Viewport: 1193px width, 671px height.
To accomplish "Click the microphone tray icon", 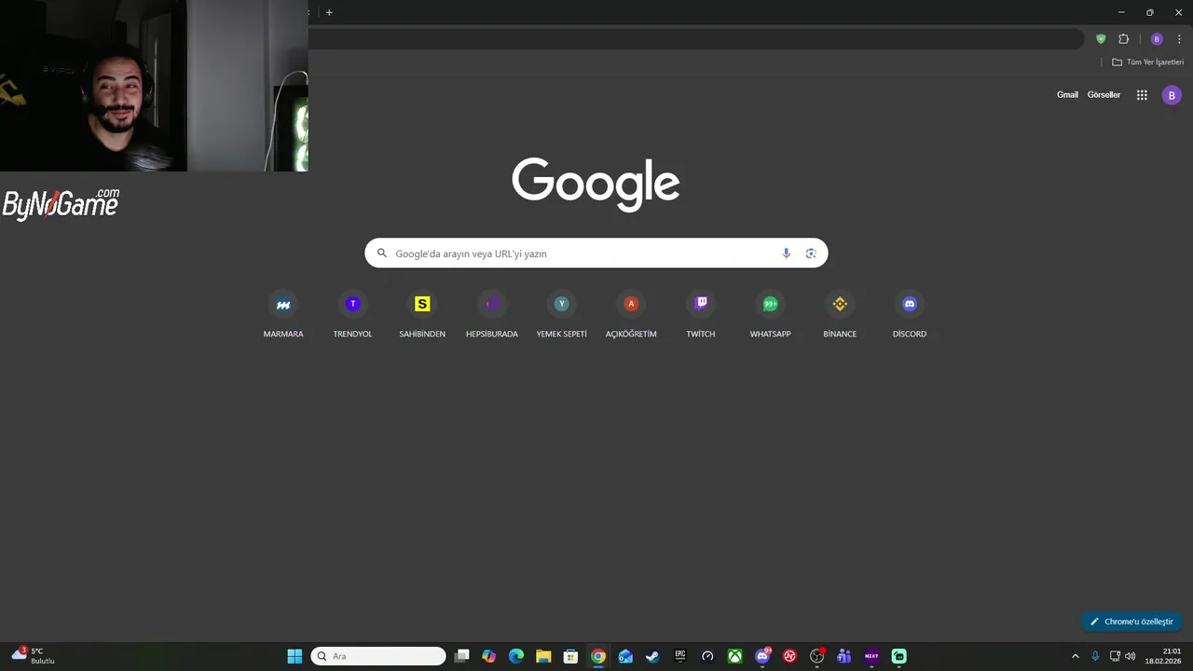I will tap(1095, 656).
